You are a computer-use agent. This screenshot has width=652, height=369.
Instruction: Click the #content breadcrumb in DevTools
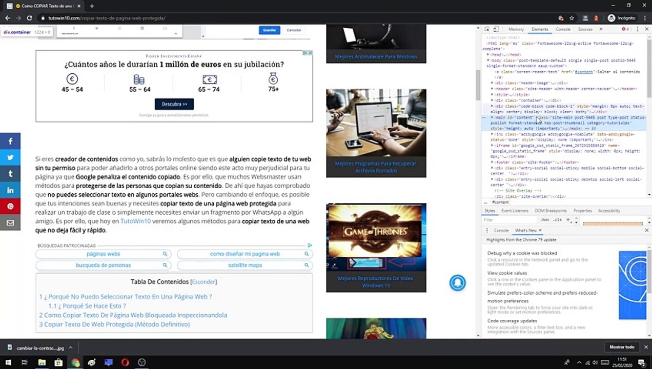(500, 202)
